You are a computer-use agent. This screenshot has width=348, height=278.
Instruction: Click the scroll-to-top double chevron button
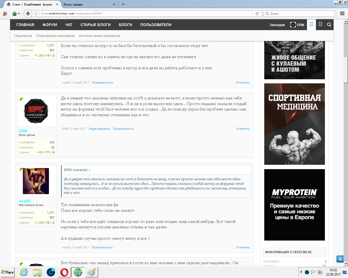(x=340, y=259)
